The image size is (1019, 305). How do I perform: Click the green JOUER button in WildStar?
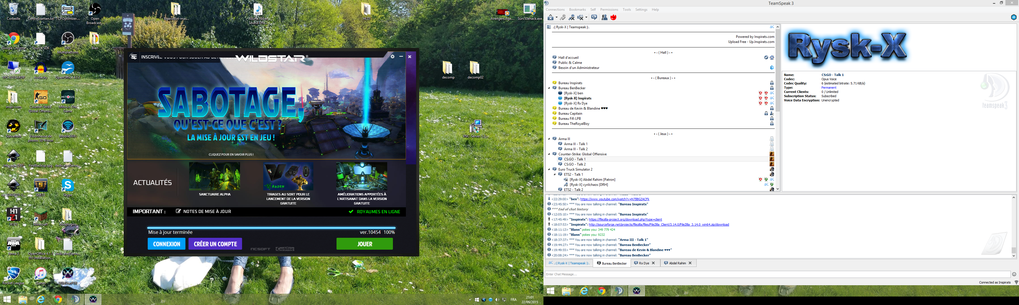pyautogui.click(x=364, y=244)
